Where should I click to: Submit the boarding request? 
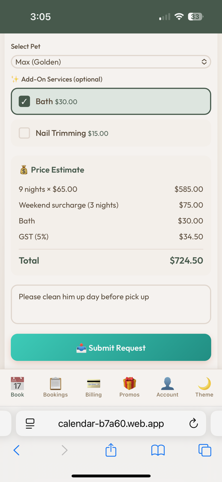[x=111, y=347]
